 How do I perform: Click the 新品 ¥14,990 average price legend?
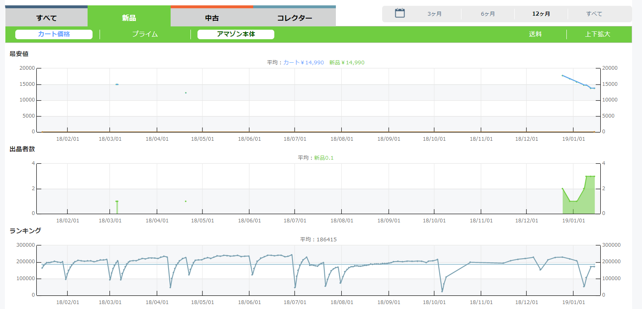(x=347, y=63)
